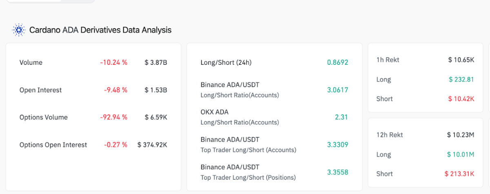Click the Top Trader Long/Short (Positions) label
The height and width of the screenshot is (194, 490).
248,177
